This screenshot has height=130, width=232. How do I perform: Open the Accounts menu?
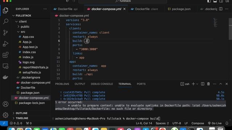point(5,104)
